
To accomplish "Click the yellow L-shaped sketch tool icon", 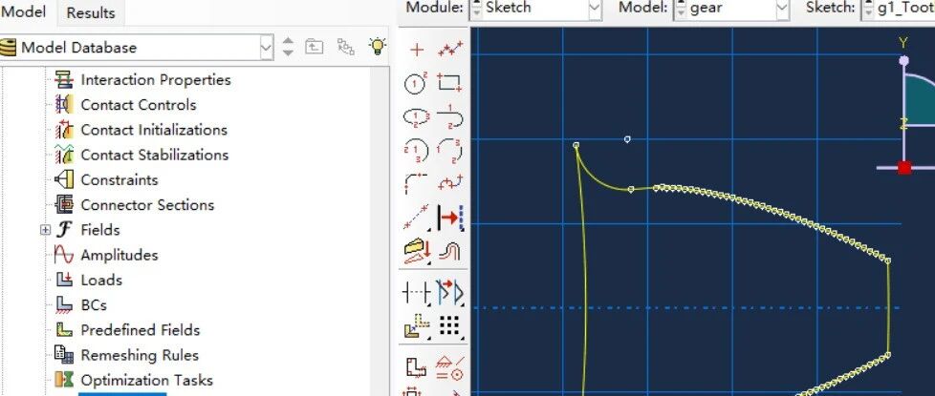I will click(x=416, y=326).
